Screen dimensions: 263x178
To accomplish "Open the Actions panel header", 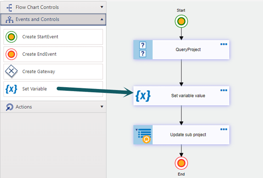I will coord(53,107).
